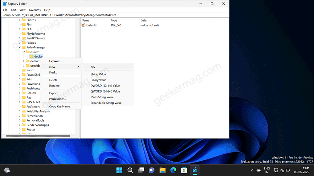Click the volume tray icon
Screen dimensions: 314x176
pos(282,170)
